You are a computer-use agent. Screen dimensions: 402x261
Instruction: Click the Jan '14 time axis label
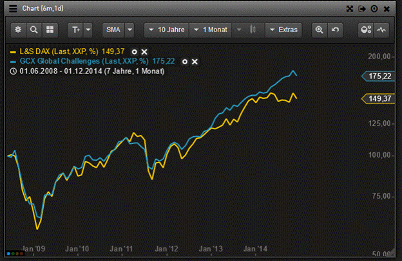[x=255, y=249]
